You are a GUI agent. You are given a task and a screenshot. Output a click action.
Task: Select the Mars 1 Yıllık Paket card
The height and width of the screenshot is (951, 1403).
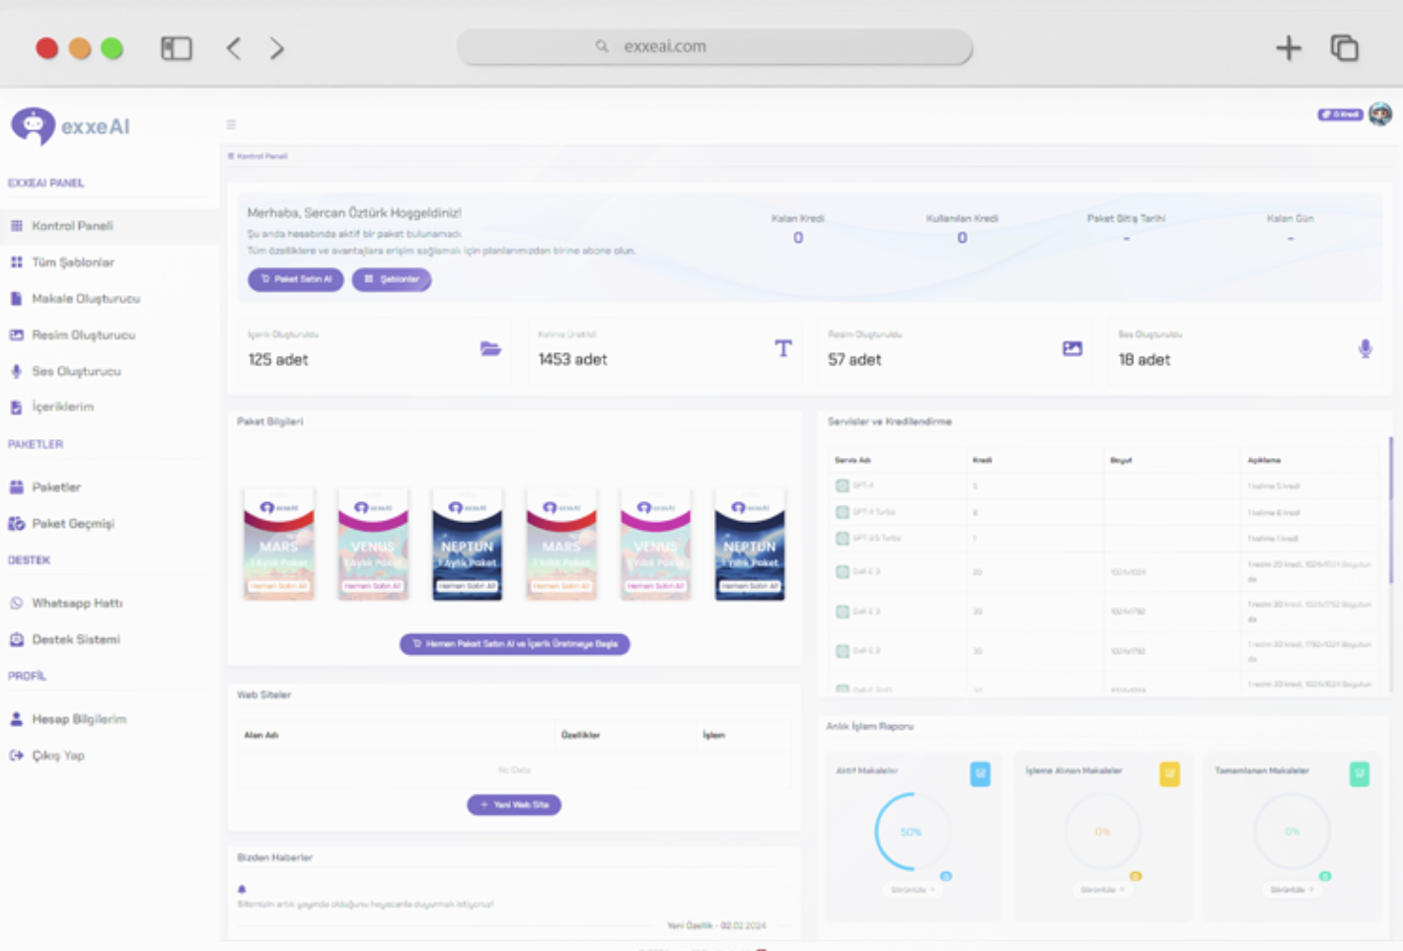point(561,544)
